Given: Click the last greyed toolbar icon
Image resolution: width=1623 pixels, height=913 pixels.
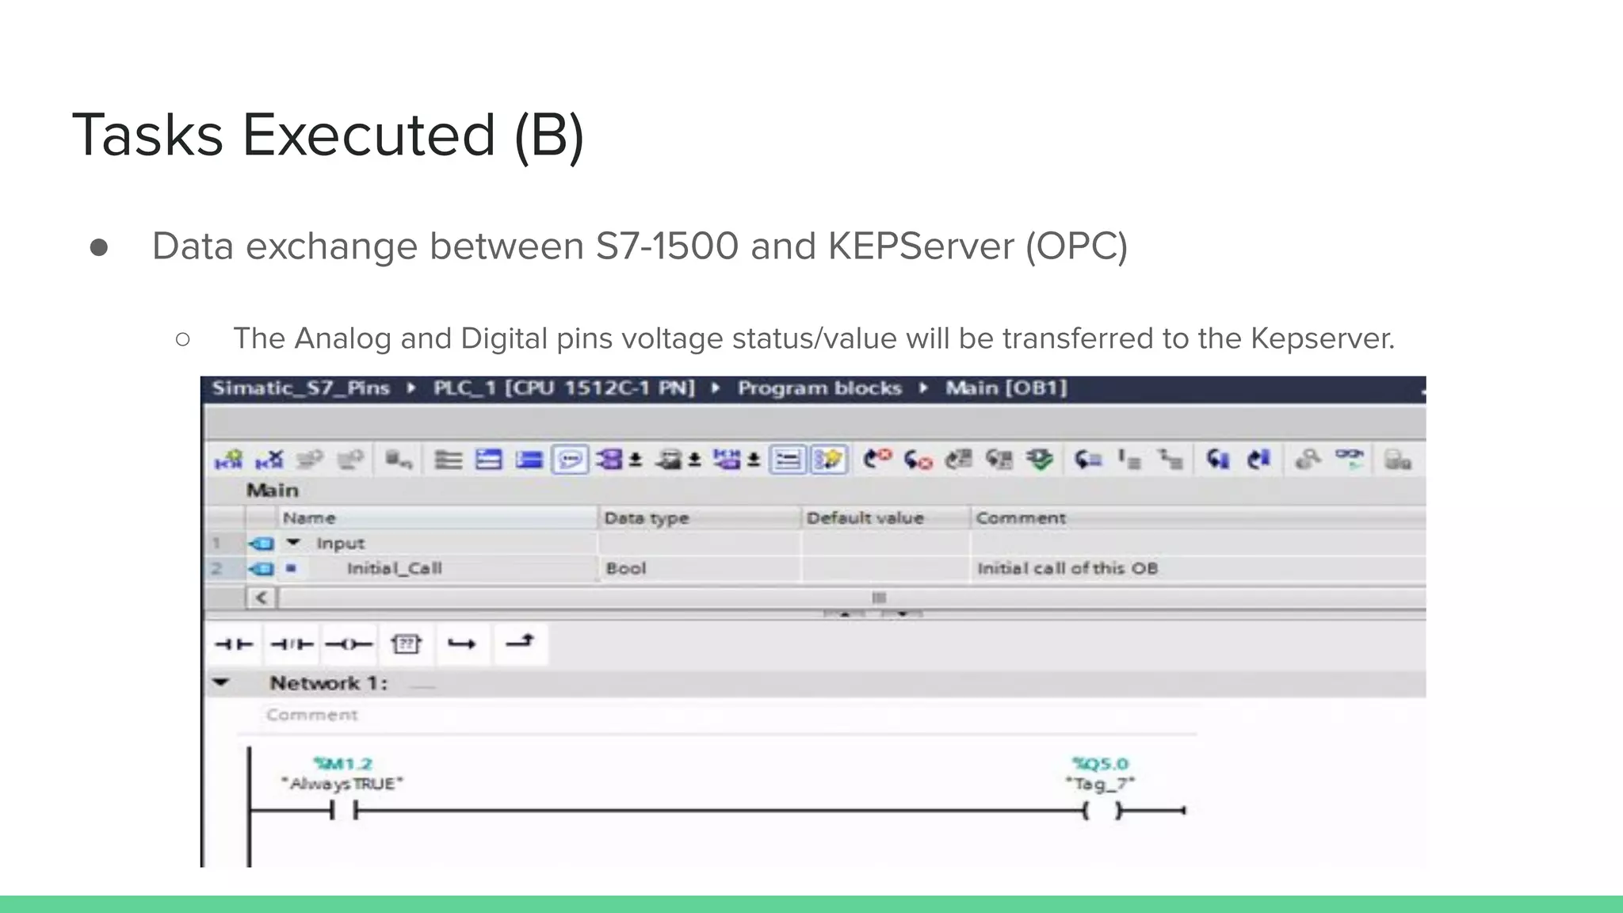Looking at the screenshot, I should pyautogui.click(x=1397, y=460).
